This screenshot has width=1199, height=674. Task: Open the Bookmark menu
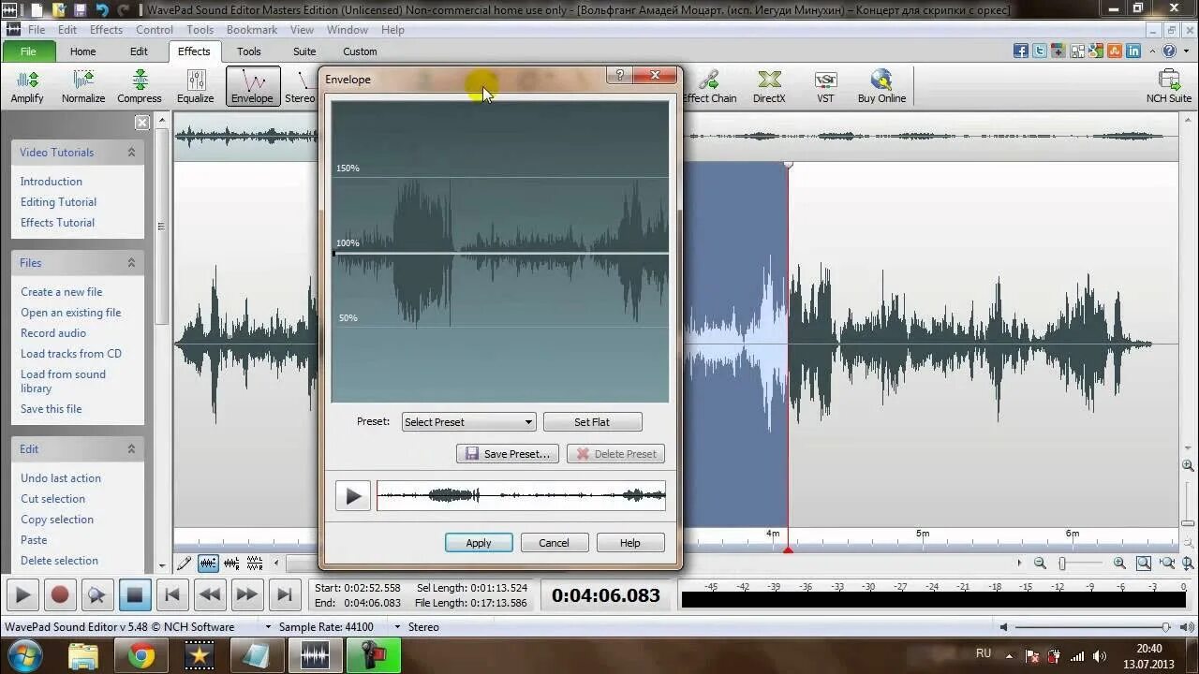252,30
